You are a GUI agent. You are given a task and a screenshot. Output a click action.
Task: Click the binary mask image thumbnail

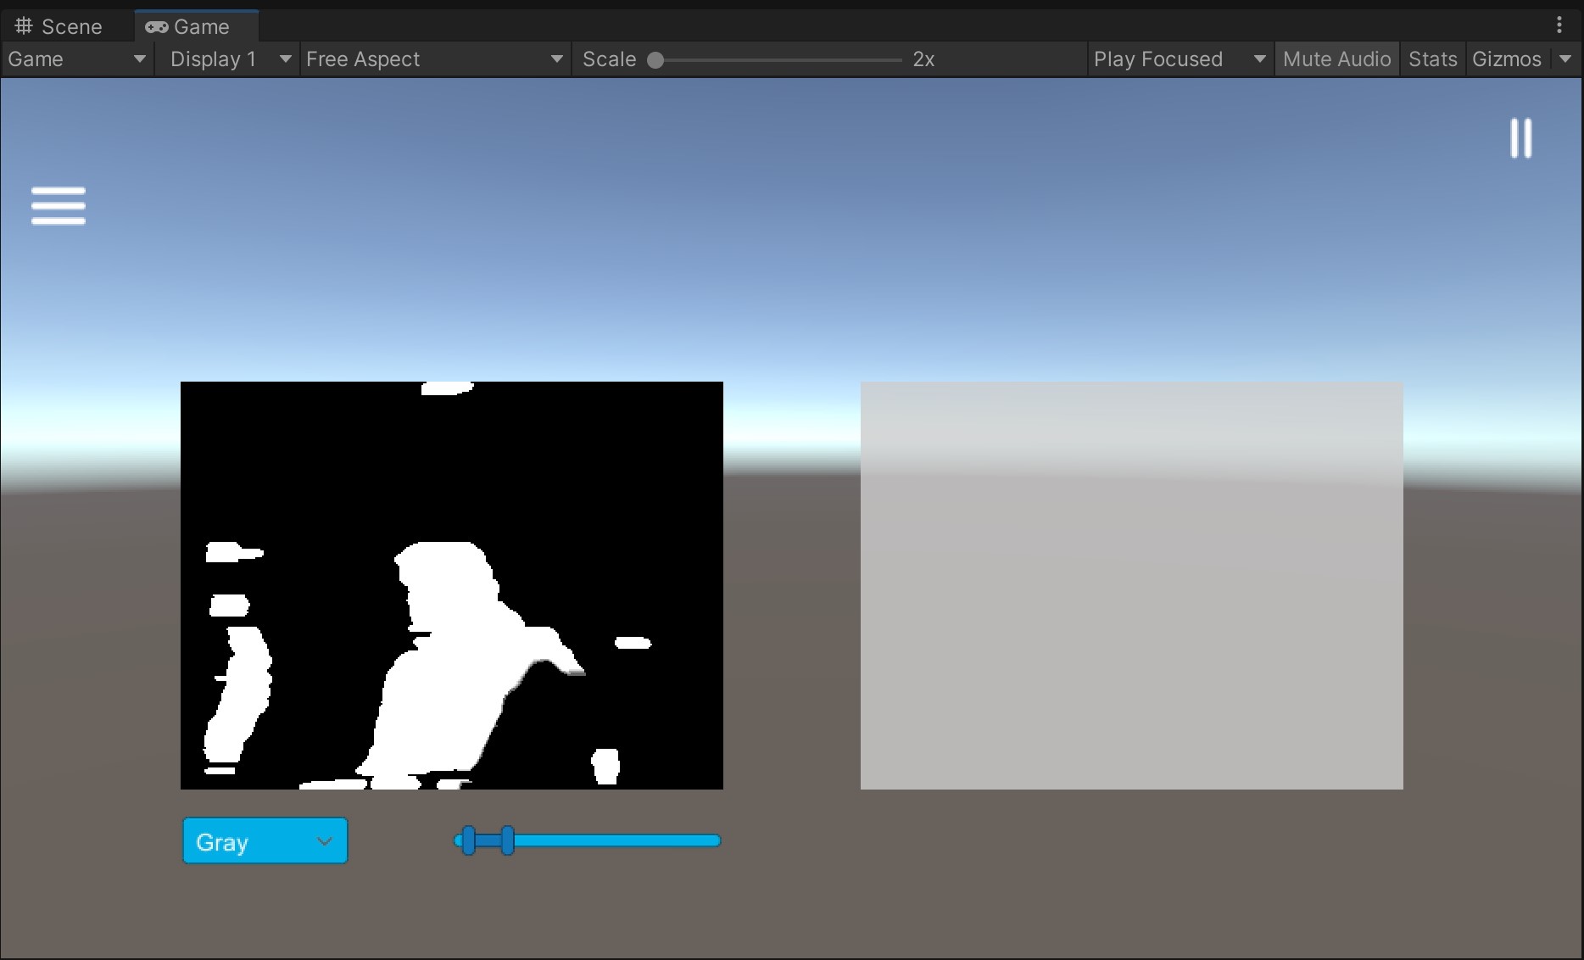451,585
